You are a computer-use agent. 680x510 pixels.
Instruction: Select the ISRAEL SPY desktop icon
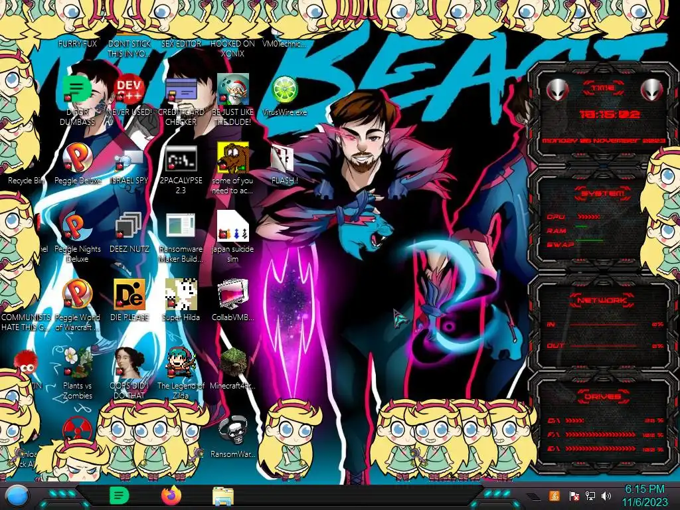coord(129,161)
